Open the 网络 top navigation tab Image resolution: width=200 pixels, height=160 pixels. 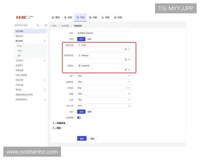pyautogui.click(x=105, y=17)
